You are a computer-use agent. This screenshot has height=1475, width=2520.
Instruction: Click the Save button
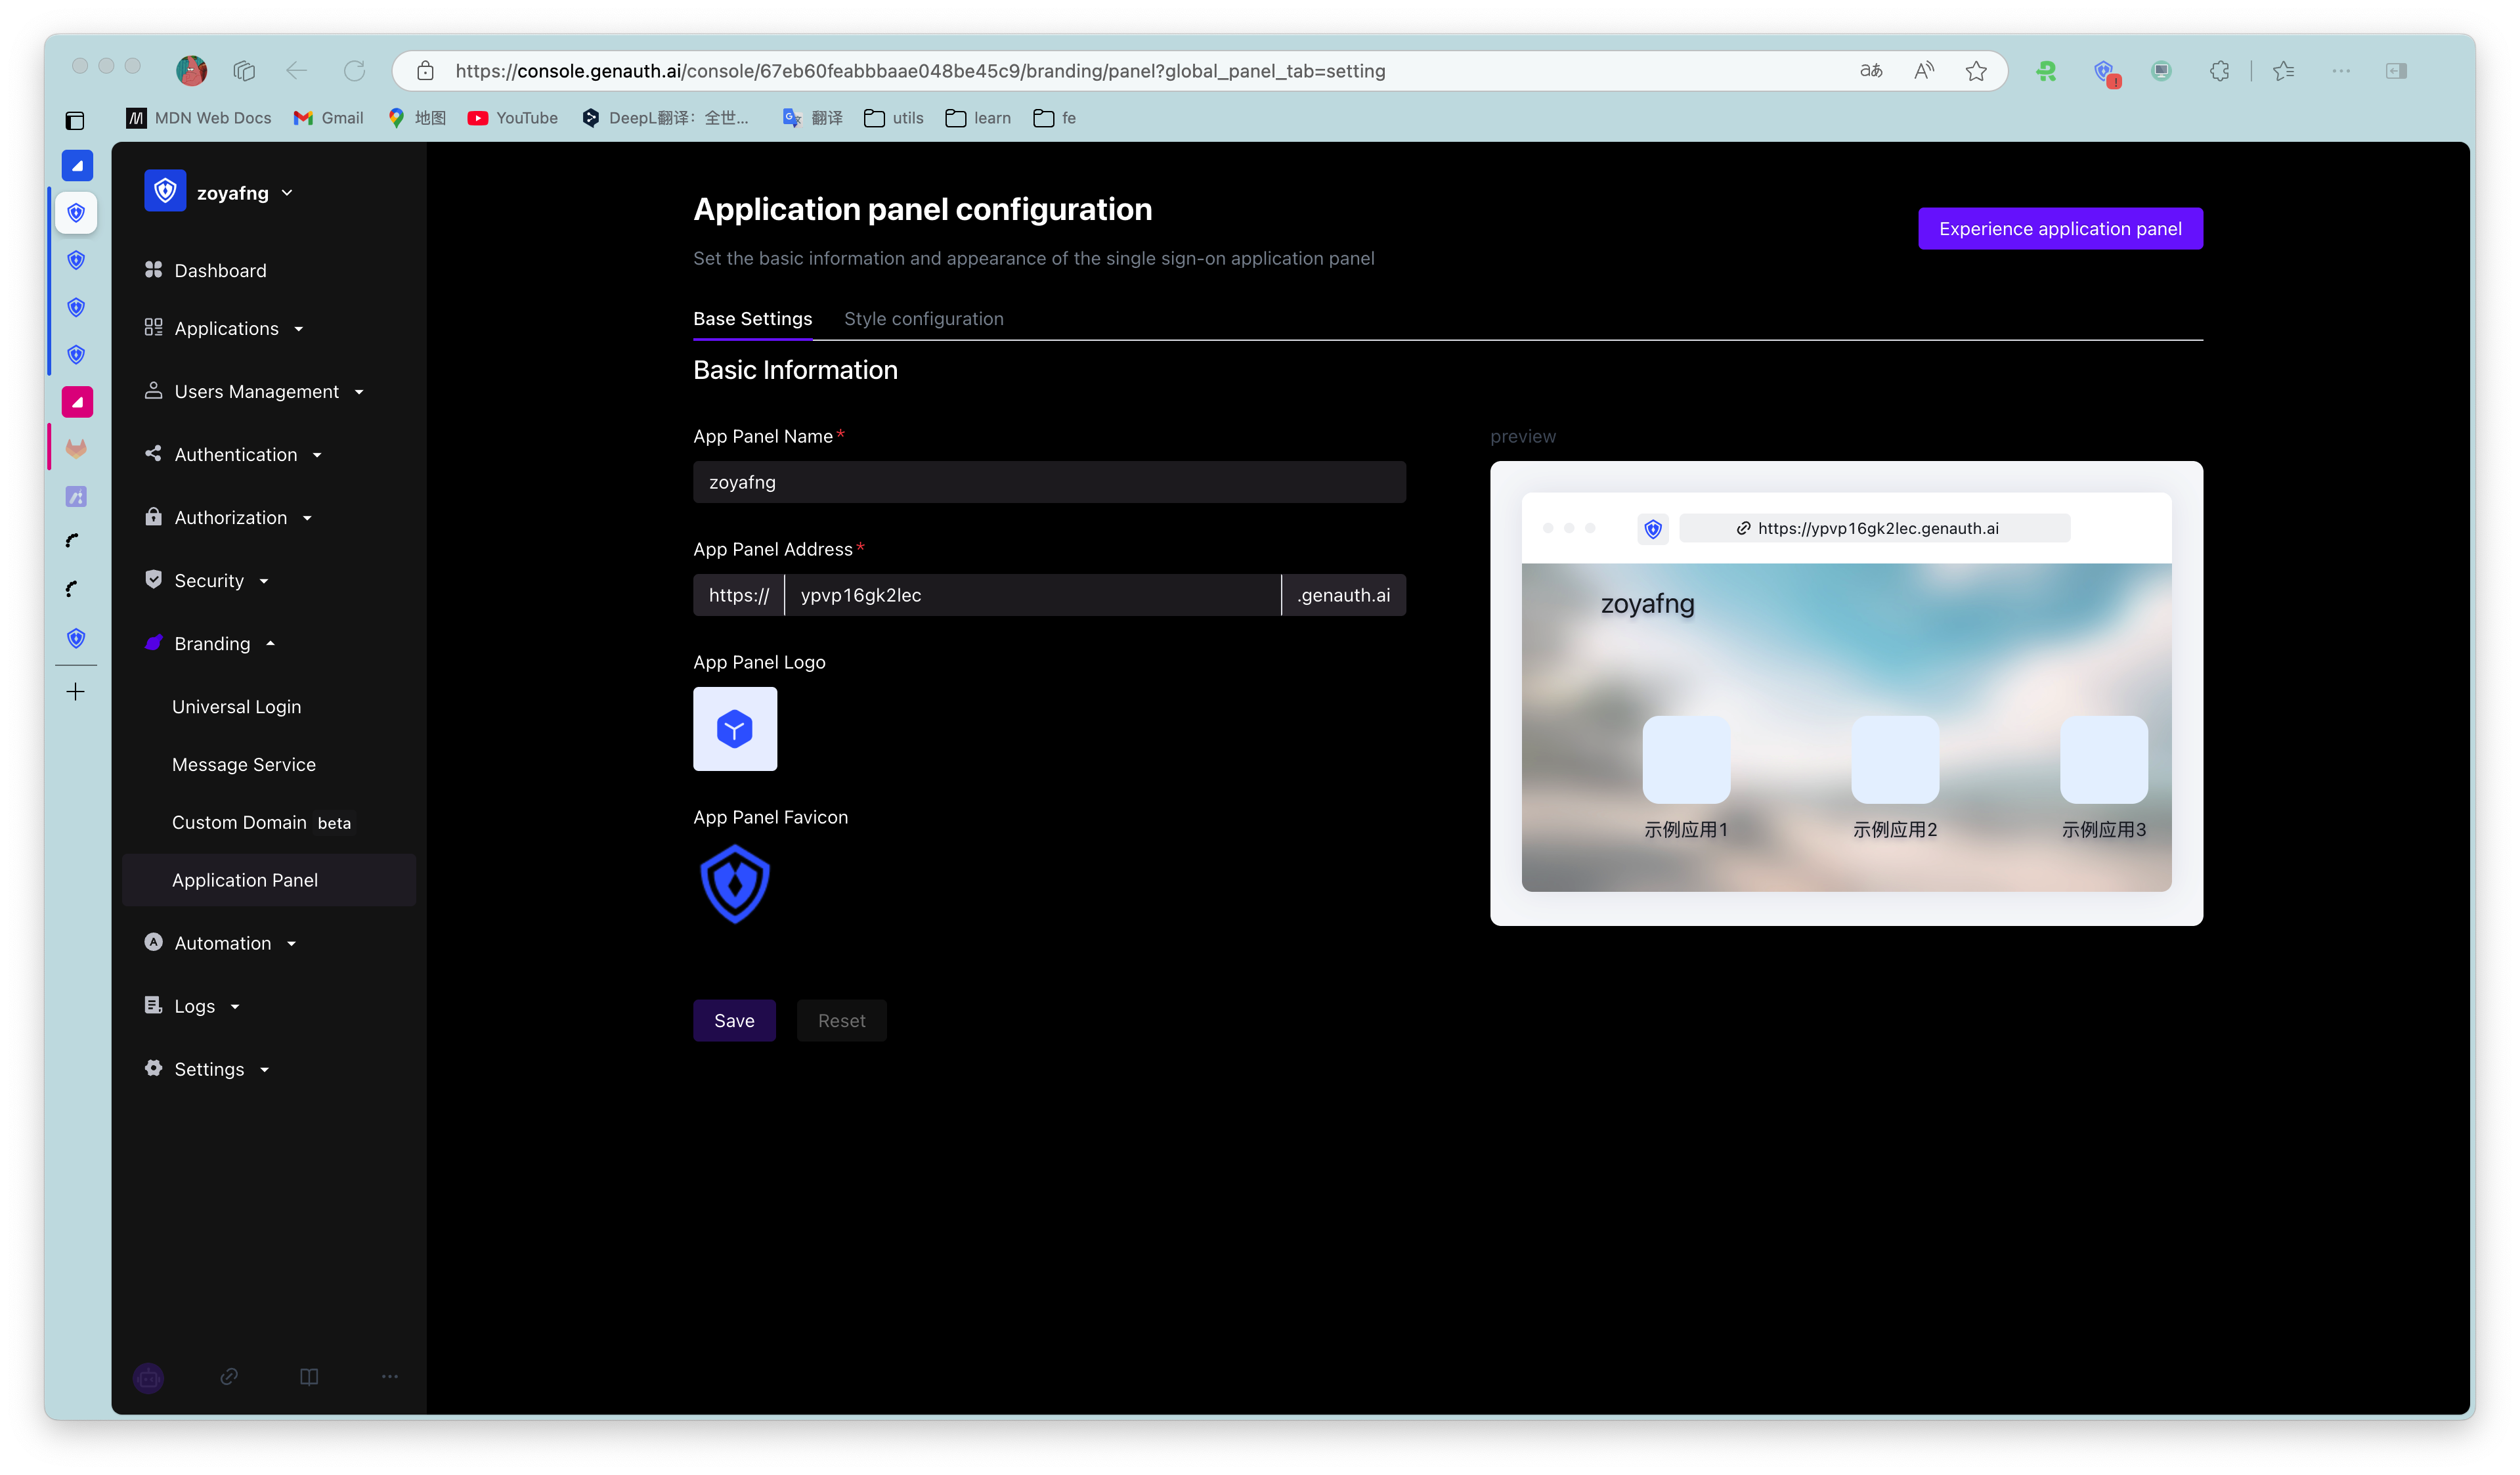[x=734, y=1021]
